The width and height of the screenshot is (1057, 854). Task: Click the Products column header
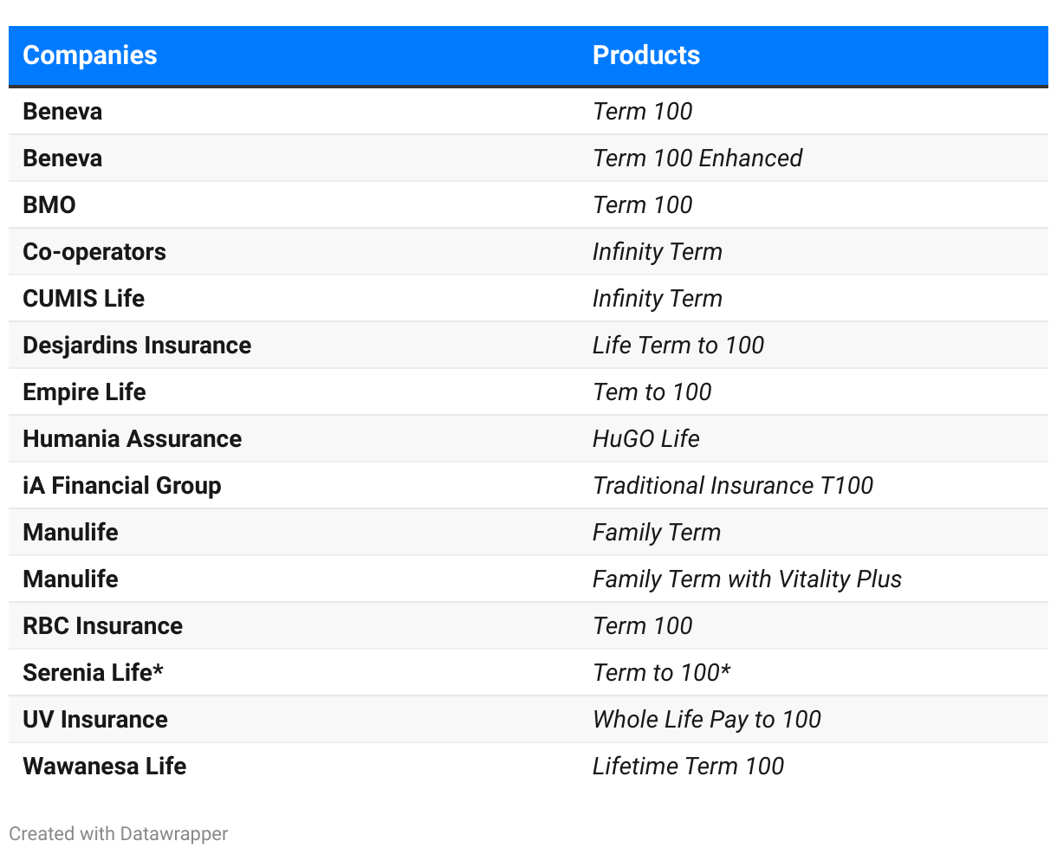tap(645, 55)
